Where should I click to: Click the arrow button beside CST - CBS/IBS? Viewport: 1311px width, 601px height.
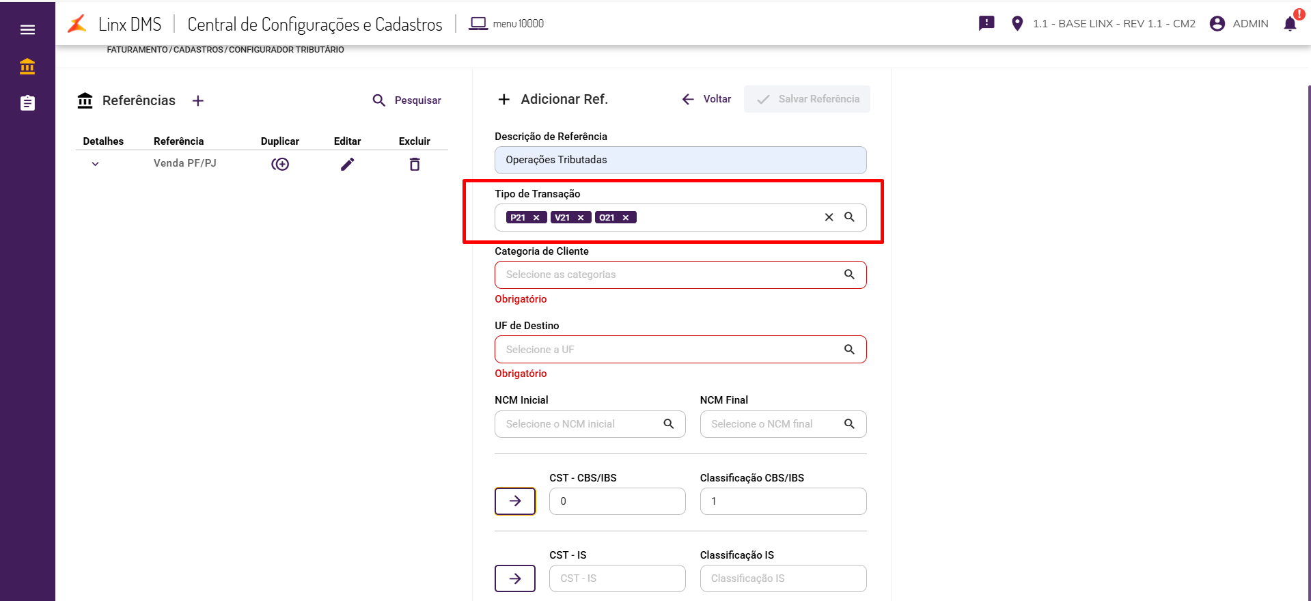coord(515,501)
